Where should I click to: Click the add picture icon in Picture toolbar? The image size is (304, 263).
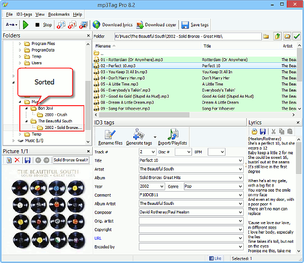(9, 160)
